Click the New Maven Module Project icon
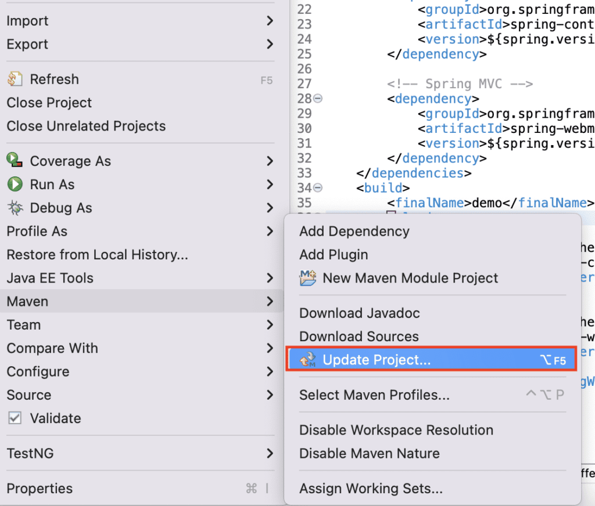The width and height of the screenshot is (595, 506). (308, 278)
